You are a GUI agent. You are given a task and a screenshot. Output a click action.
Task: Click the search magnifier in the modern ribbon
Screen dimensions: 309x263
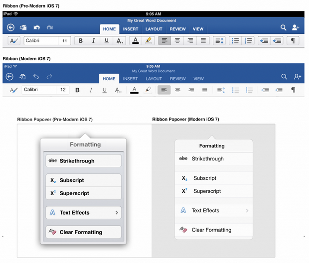pos(284,77)
